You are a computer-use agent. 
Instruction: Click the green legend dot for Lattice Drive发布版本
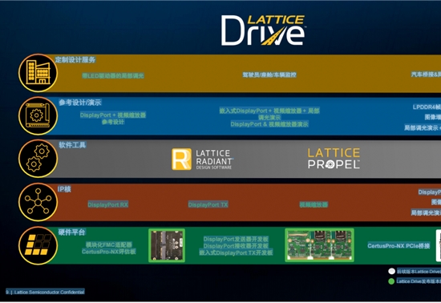[x=391, y=281]
